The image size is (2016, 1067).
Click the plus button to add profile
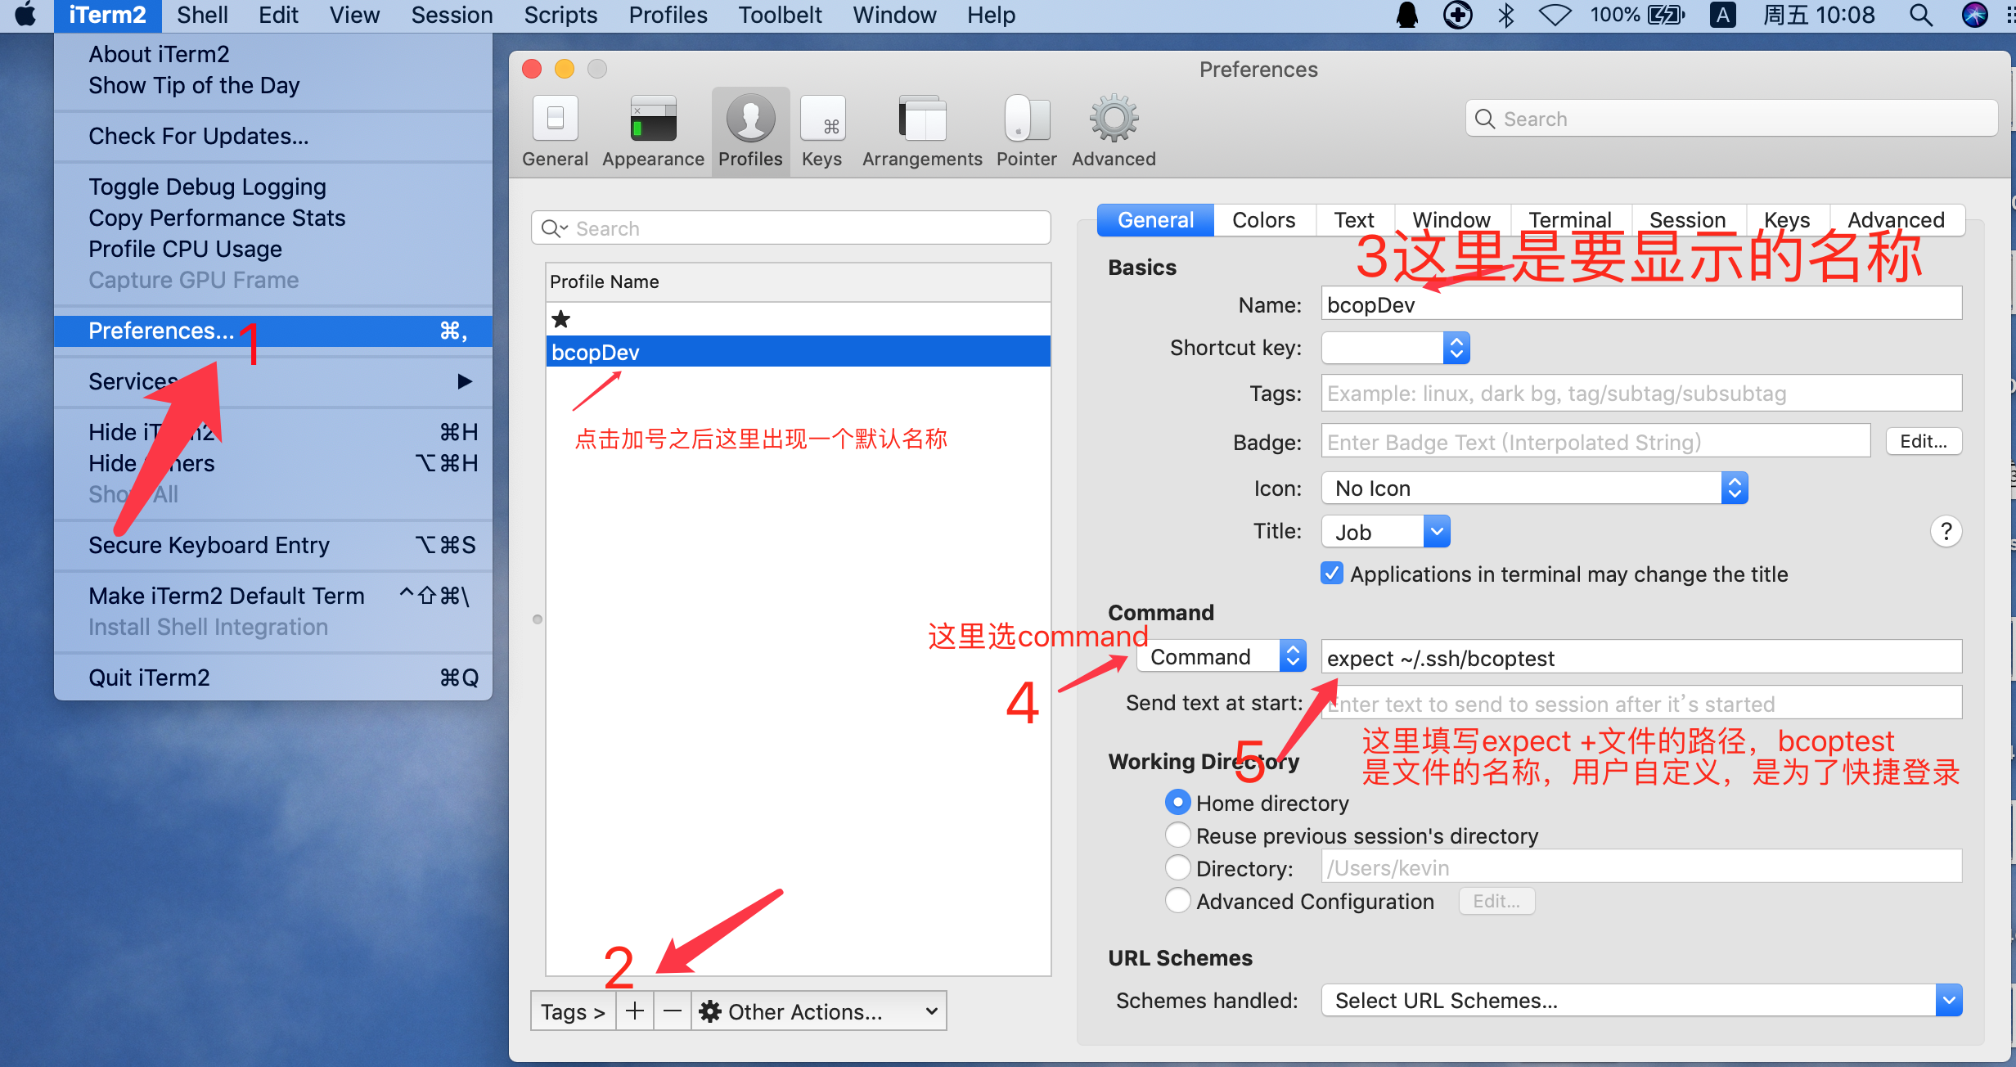(x=635, y=1011)
